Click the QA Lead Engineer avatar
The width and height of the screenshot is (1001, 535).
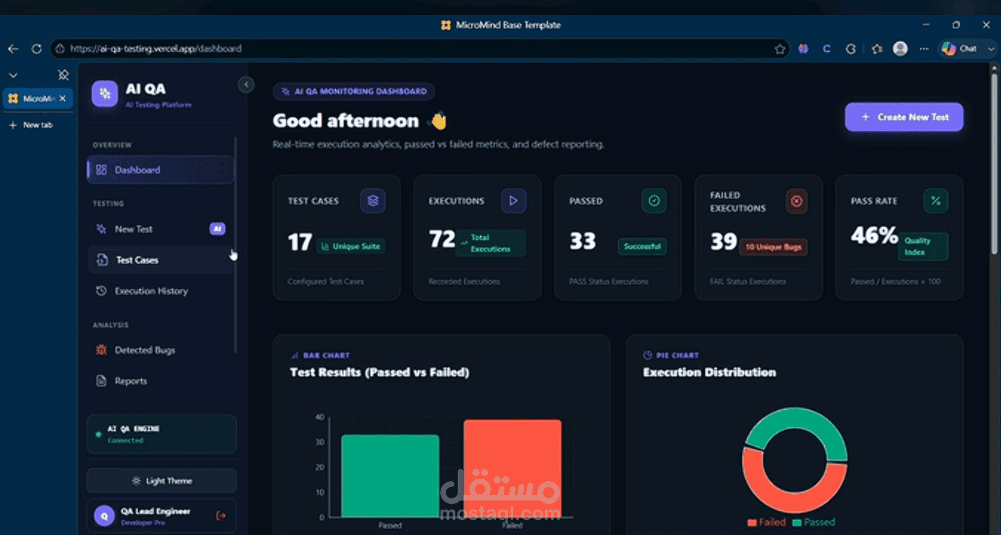[104, 516]
